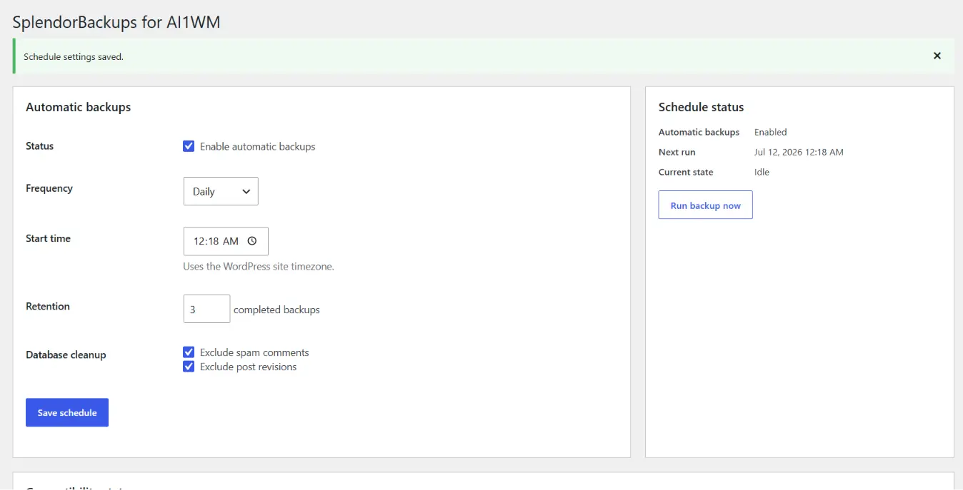Click the 'Exclude post revisions' label text

(x=248, y=367)
